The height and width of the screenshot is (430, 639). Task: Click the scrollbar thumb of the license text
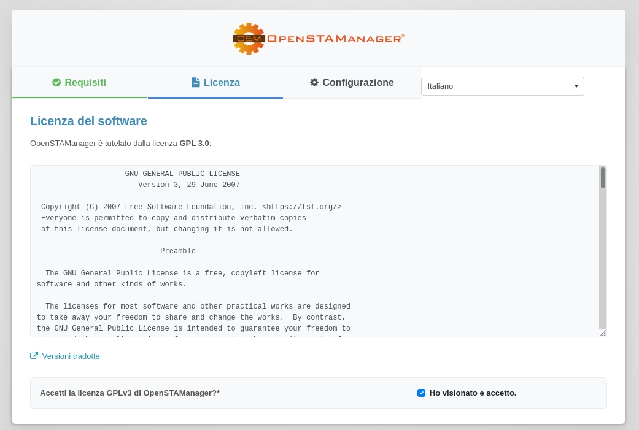click(603, 178)
